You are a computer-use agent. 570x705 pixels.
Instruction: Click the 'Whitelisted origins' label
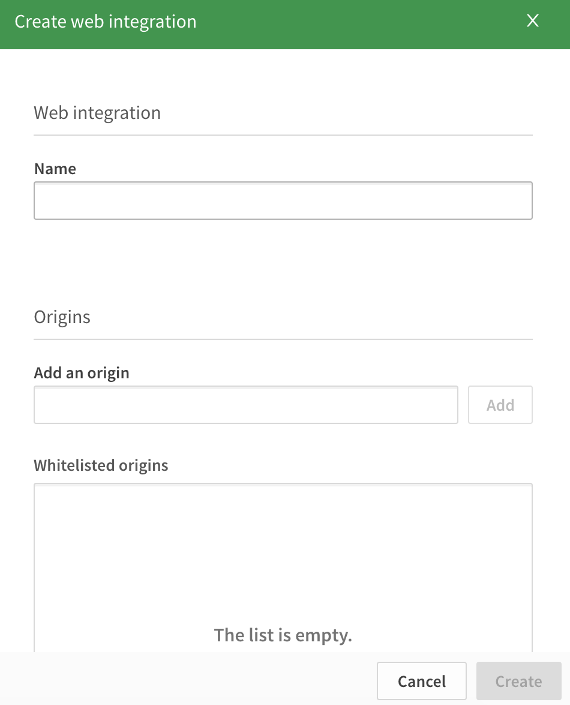click(101, 465)
